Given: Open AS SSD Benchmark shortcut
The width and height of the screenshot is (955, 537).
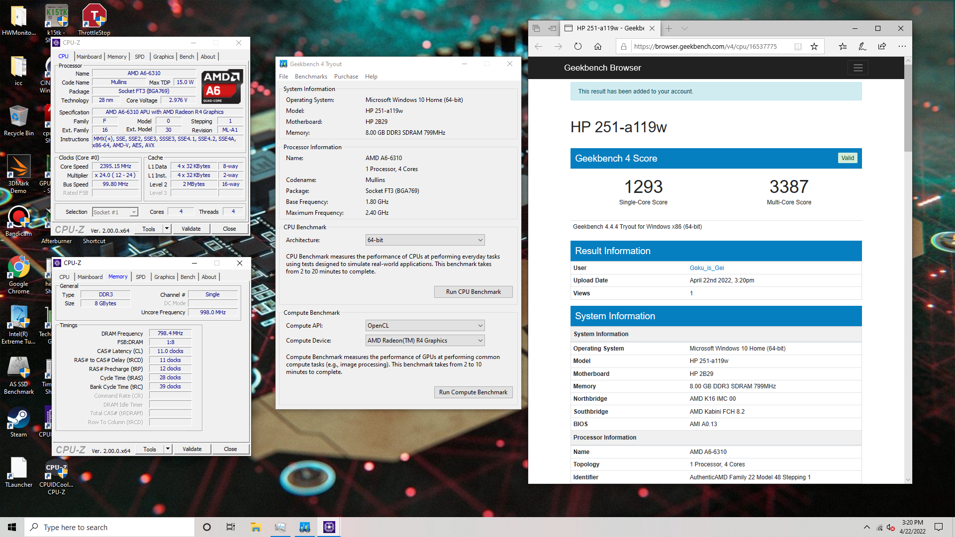Looking at the screenshot, I should click(19, 375).
